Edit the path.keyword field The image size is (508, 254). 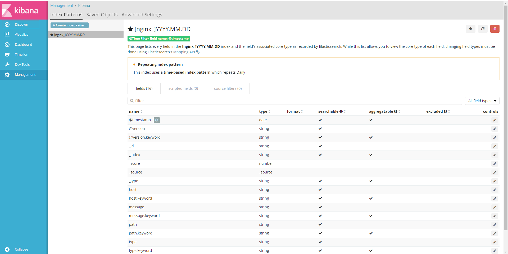[x=495, y=233]
